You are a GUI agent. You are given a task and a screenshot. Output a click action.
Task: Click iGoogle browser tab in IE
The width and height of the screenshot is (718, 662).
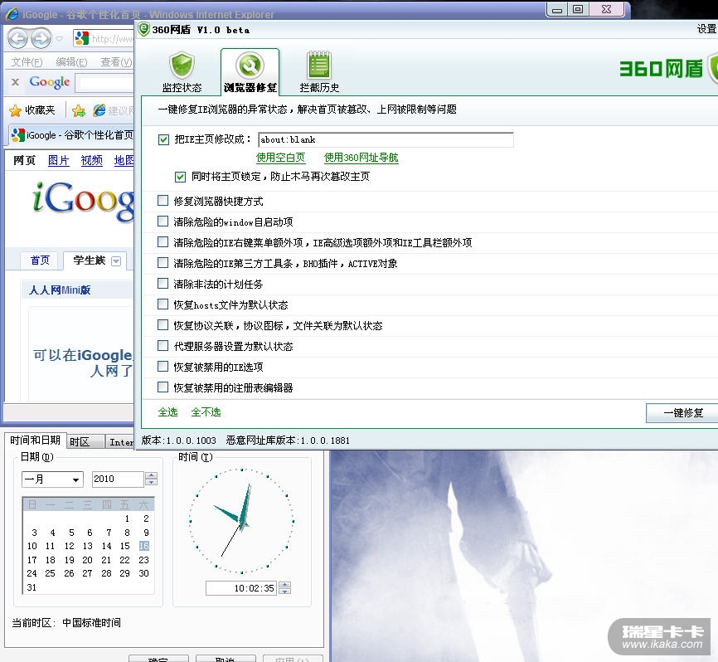[x=71, y=135]
